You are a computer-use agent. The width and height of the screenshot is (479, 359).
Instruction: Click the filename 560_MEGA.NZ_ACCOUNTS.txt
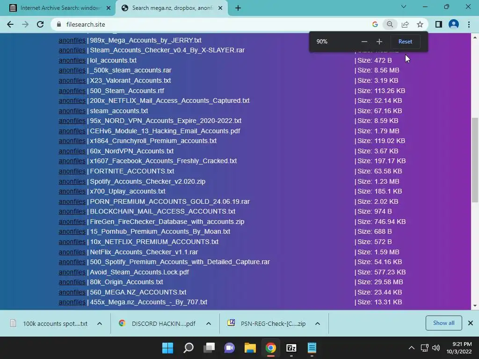138,292
